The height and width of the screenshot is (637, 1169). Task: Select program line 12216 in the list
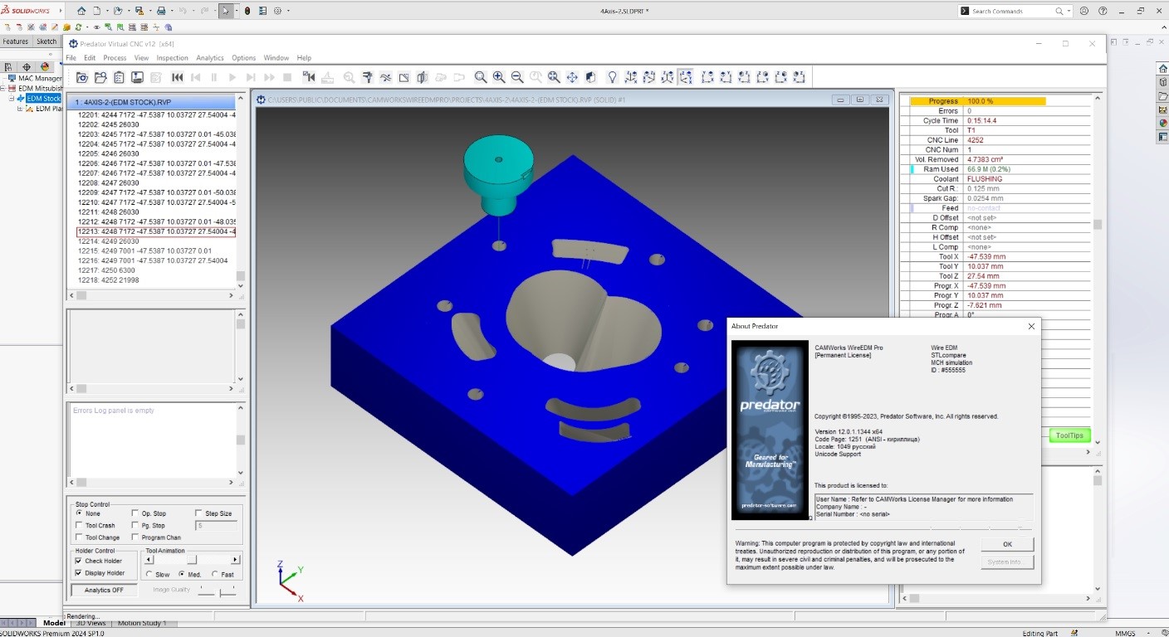(x=153, y=260)
